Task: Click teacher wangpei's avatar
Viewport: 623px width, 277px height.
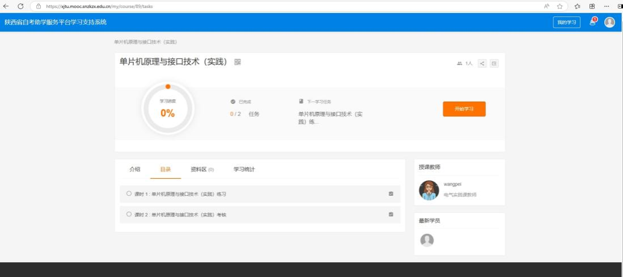Action: 429,190
